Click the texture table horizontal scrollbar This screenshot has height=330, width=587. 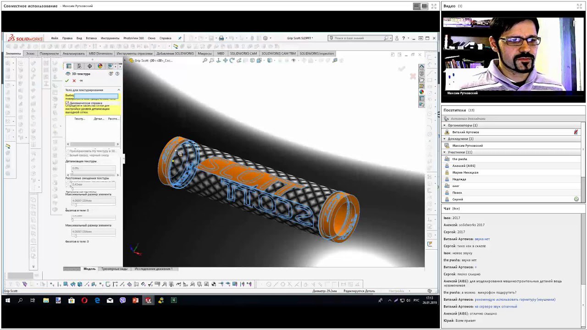pyautogui.click(x=92, y=144)
